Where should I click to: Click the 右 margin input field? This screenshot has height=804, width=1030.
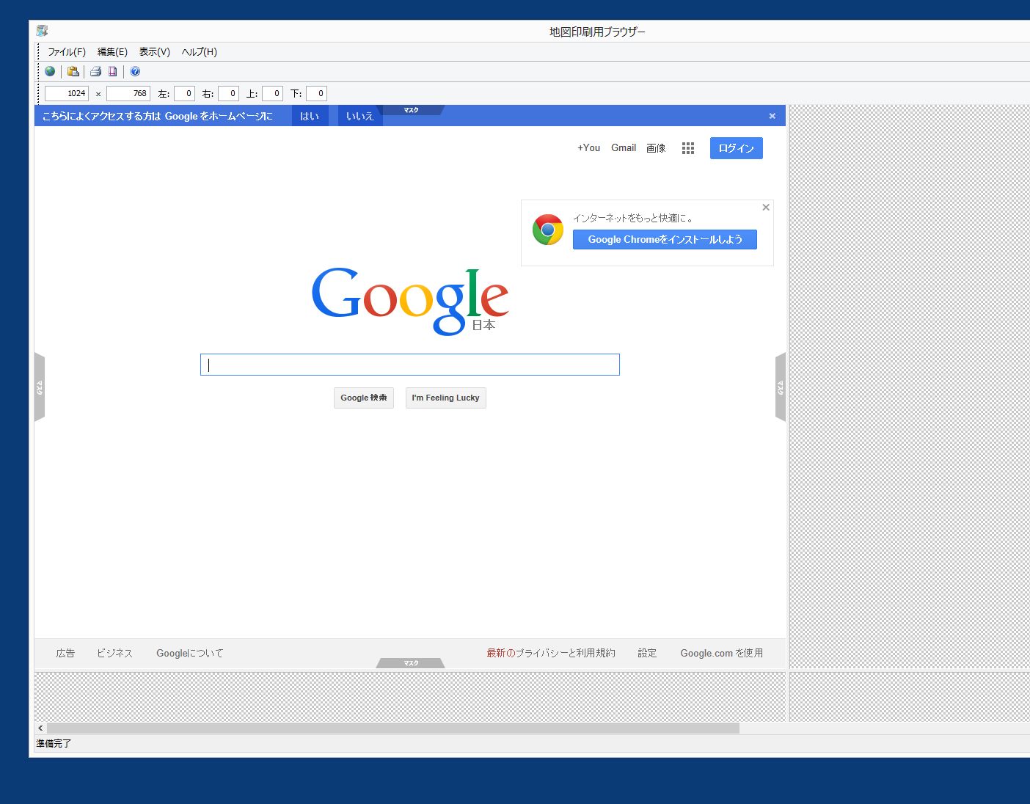[x=228, y=93]
